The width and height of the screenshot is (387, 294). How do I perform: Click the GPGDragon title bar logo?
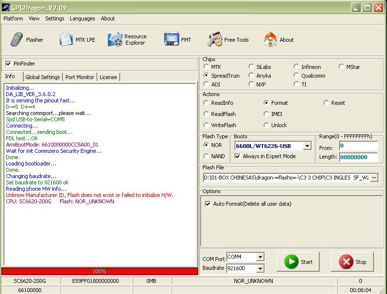6,8
